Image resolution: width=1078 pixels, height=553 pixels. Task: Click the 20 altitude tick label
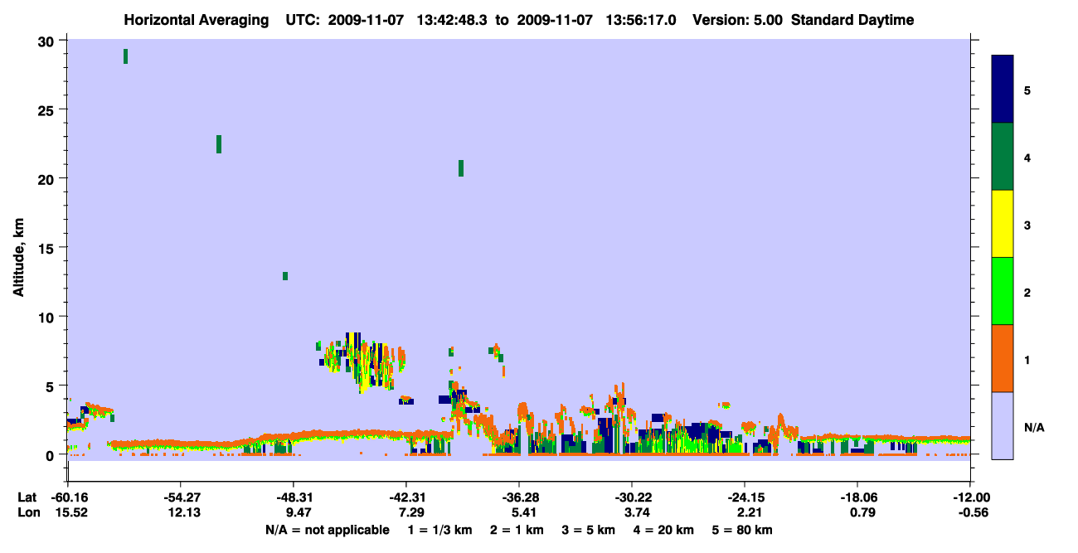[47, 178]
